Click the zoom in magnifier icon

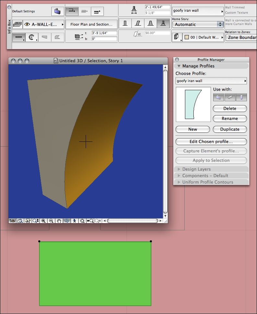[43, 221]
